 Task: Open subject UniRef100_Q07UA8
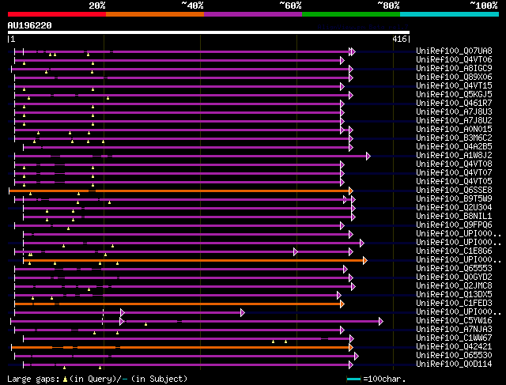454,51
